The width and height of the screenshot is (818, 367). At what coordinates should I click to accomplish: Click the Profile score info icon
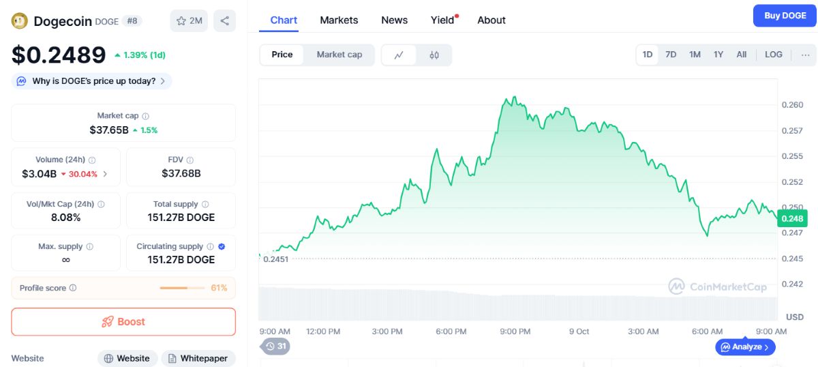pos(73,288)
